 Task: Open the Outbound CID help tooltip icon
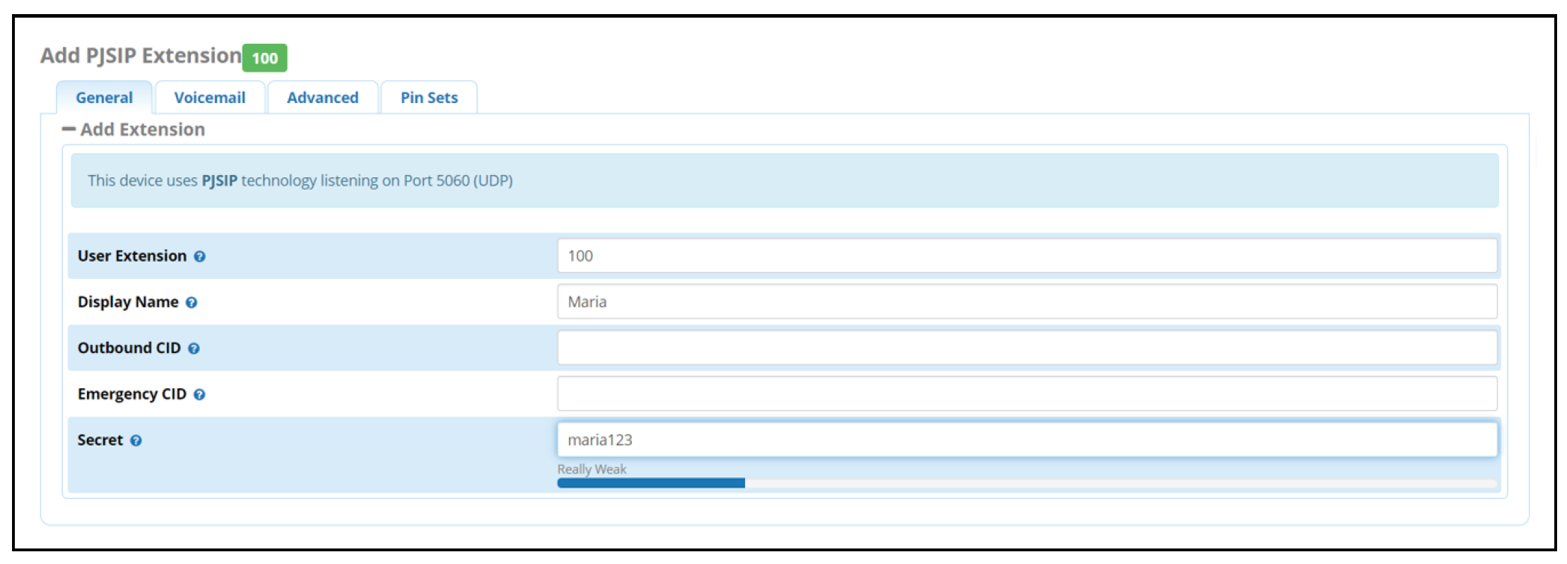pos(194,348)
